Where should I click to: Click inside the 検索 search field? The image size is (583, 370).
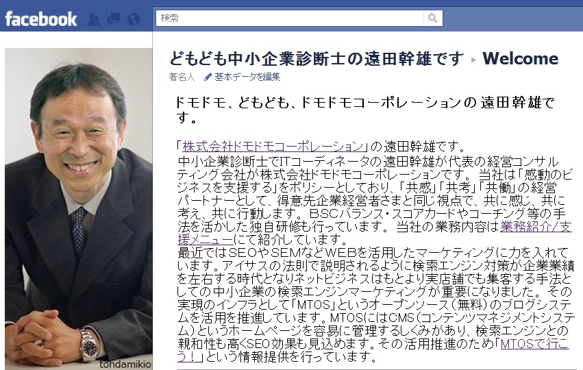290,18
